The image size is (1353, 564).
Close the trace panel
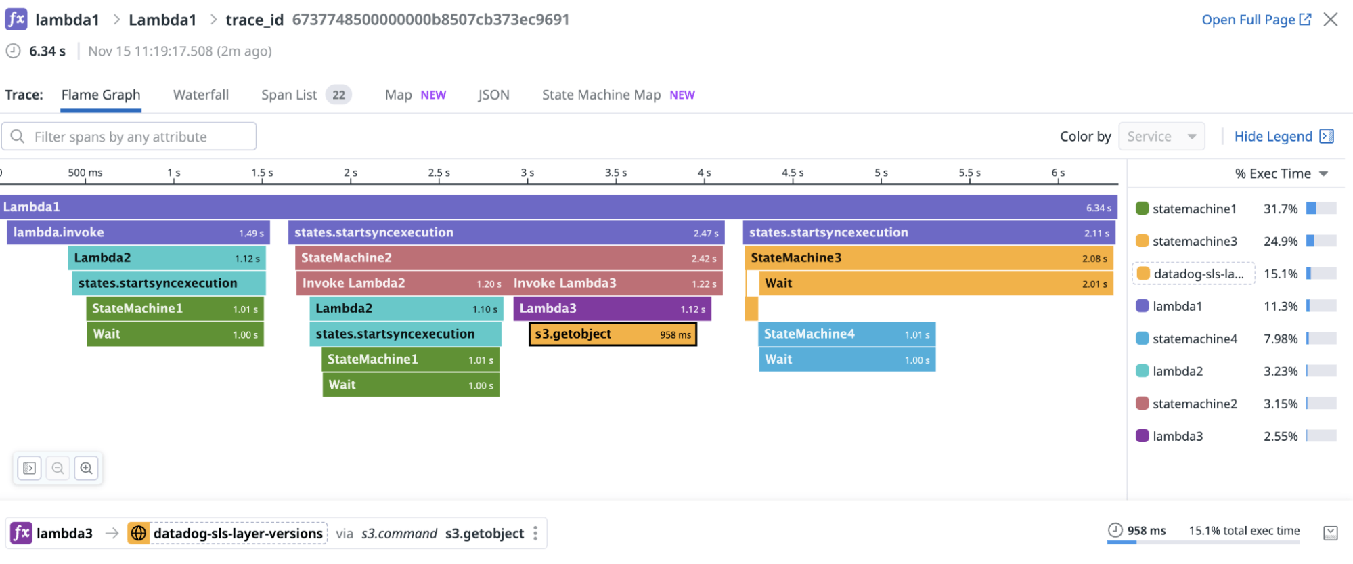coord(1331,20)
